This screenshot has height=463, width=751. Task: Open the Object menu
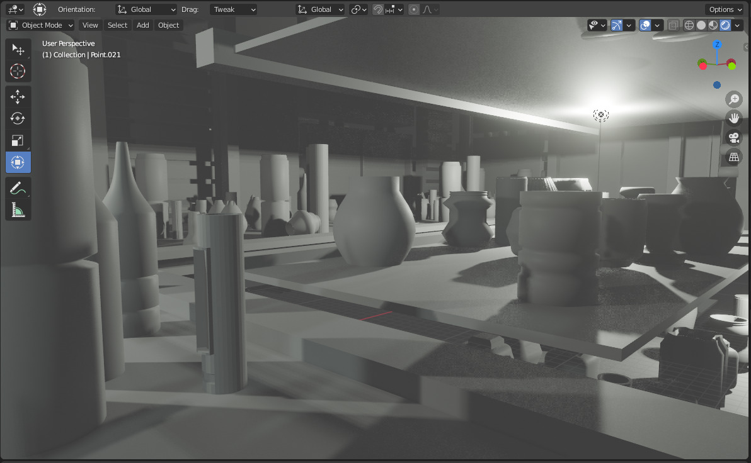click(x=169, y=25)
